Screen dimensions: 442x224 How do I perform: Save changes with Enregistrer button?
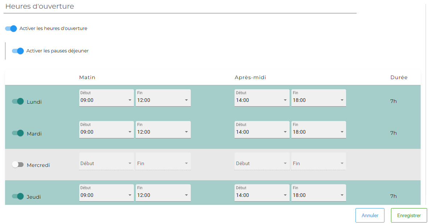(409, 215)
